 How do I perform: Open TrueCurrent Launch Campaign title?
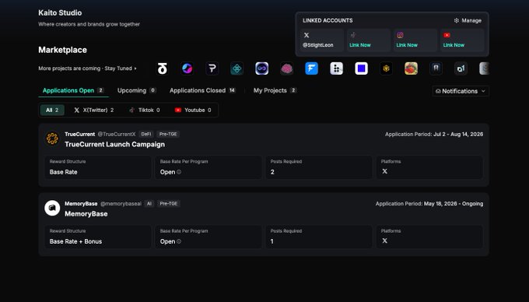(114, 145)
